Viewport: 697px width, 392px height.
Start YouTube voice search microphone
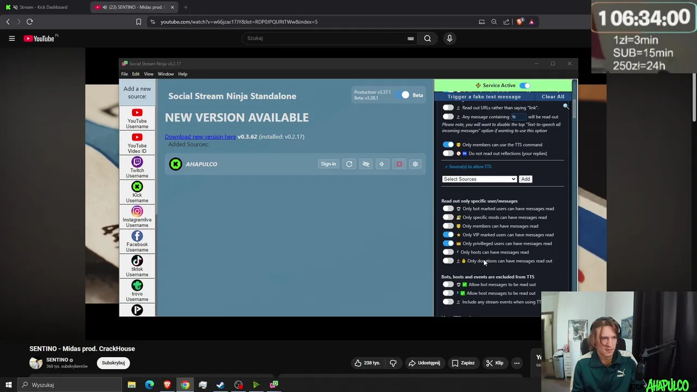(x=449, y=38)
